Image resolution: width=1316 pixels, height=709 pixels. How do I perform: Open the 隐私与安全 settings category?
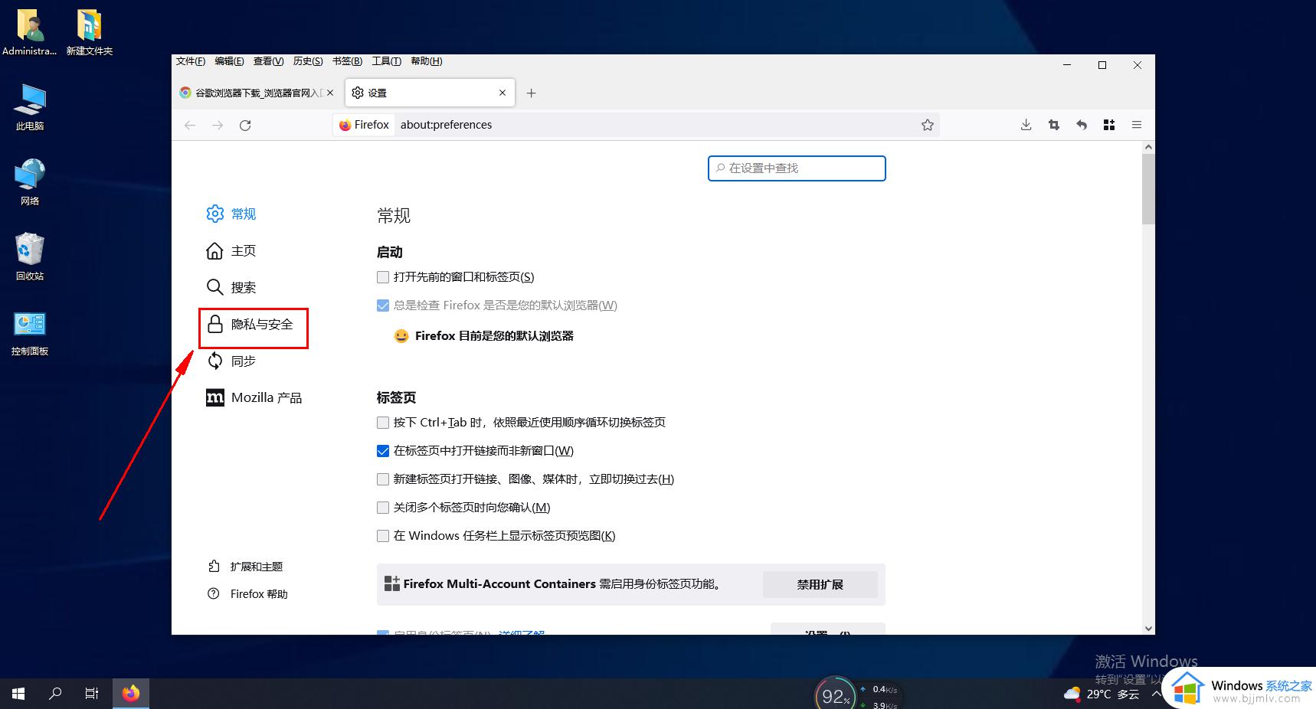click(x=250, y=324)
